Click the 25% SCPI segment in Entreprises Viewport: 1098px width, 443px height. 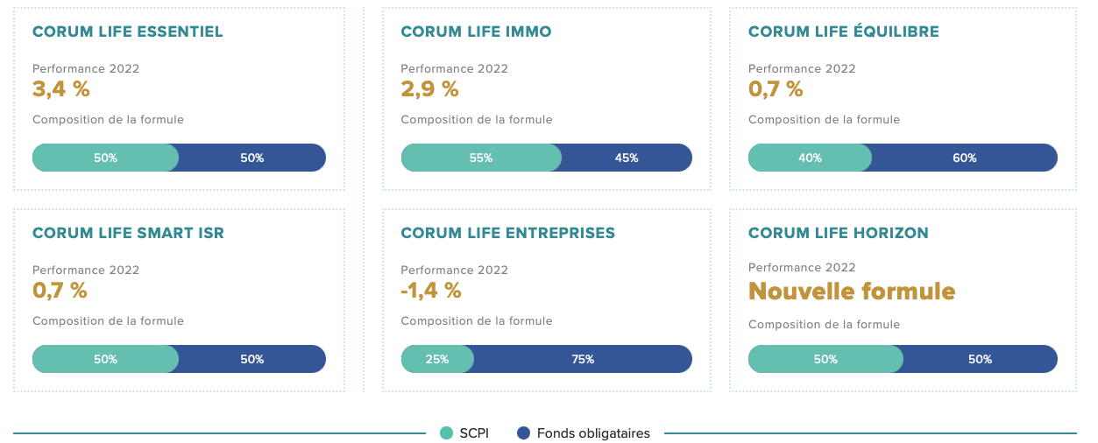436,359
